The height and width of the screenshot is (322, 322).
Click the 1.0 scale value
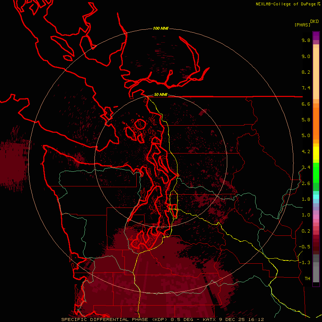(306, 215)
